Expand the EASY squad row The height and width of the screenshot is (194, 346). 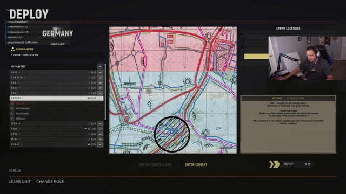click(54, 88)
